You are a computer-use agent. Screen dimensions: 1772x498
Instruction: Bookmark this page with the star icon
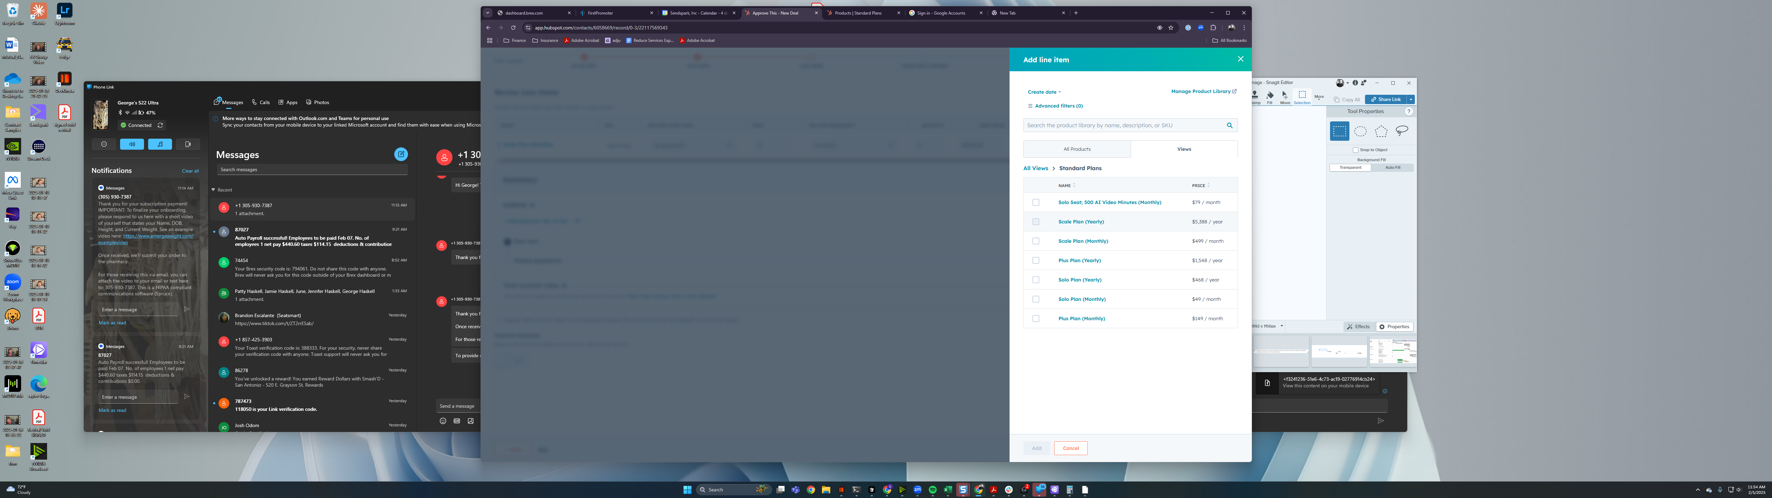(x=1171, y=28)
